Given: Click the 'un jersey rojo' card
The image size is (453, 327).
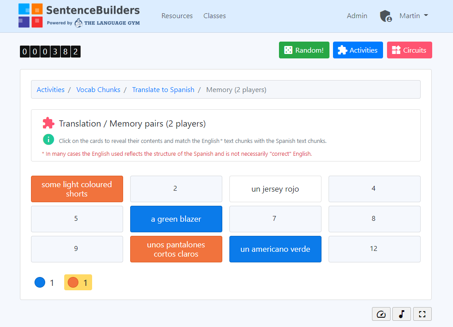Looking at the screenshot, I should [275, 189].
